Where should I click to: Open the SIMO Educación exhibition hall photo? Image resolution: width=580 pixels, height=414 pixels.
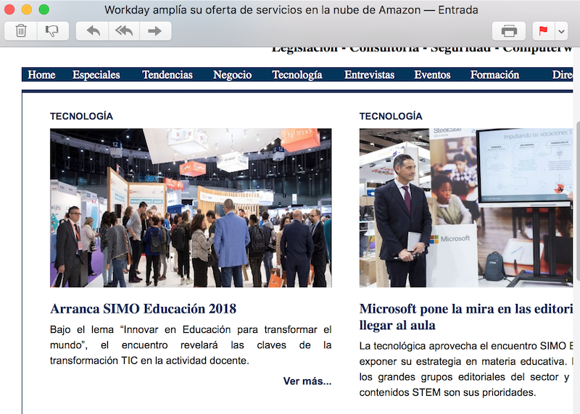191,208
